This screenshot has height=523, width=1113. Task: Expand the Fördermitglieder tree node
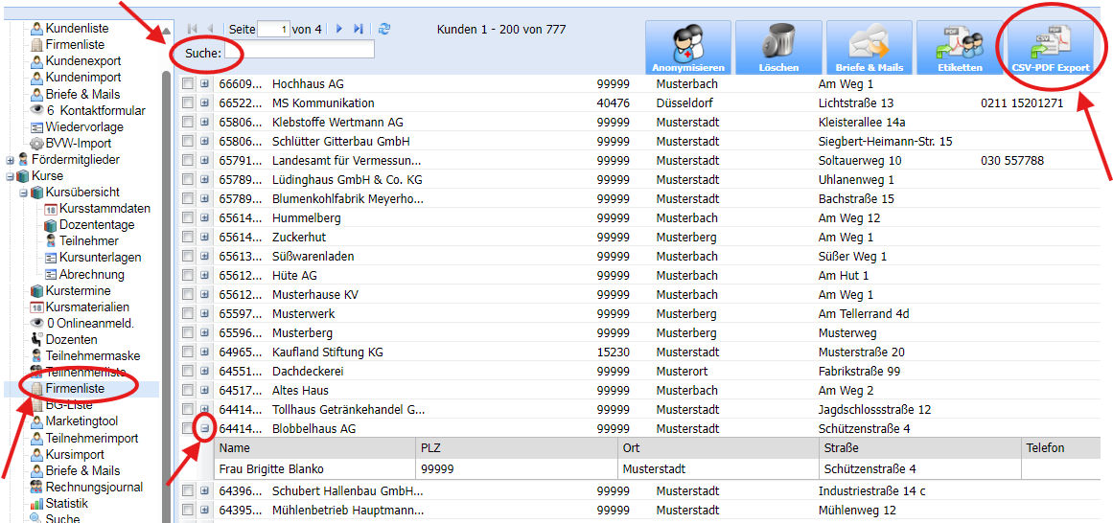[x=11, y=160]
